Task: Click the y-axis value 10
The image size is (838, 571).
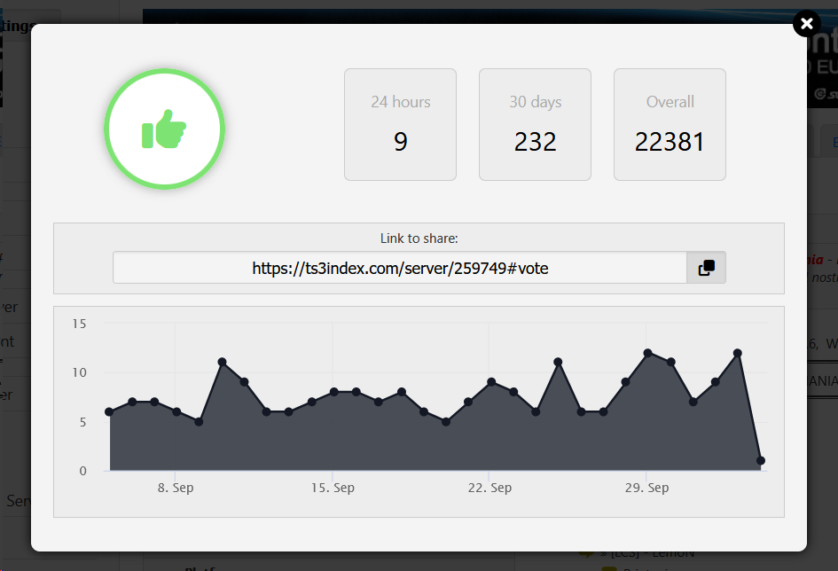Action: 79,372
